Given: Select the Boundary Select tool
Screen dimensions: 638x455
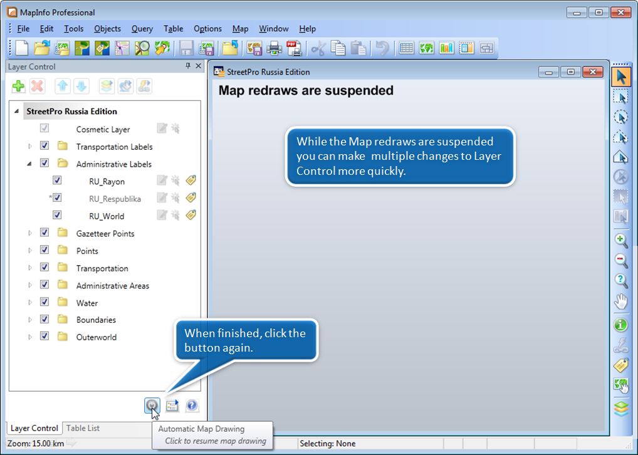Looking at the screenshot, I should coord(621,157).
